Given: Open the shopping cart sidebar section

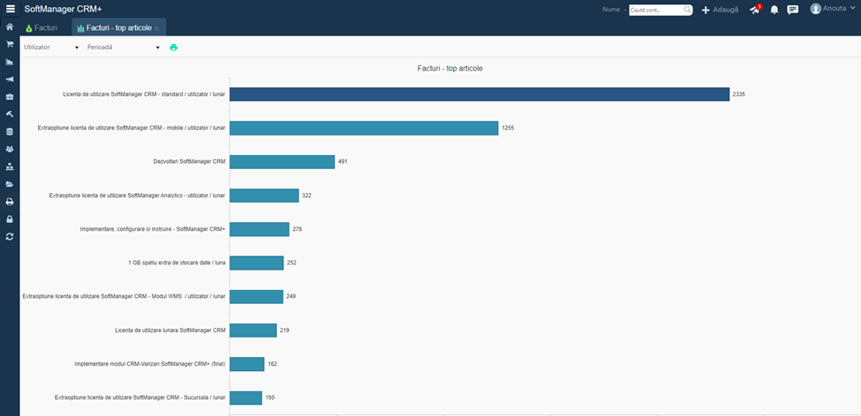Looking at the screenshot, I should pyautogui.click(x=10, y=44).
